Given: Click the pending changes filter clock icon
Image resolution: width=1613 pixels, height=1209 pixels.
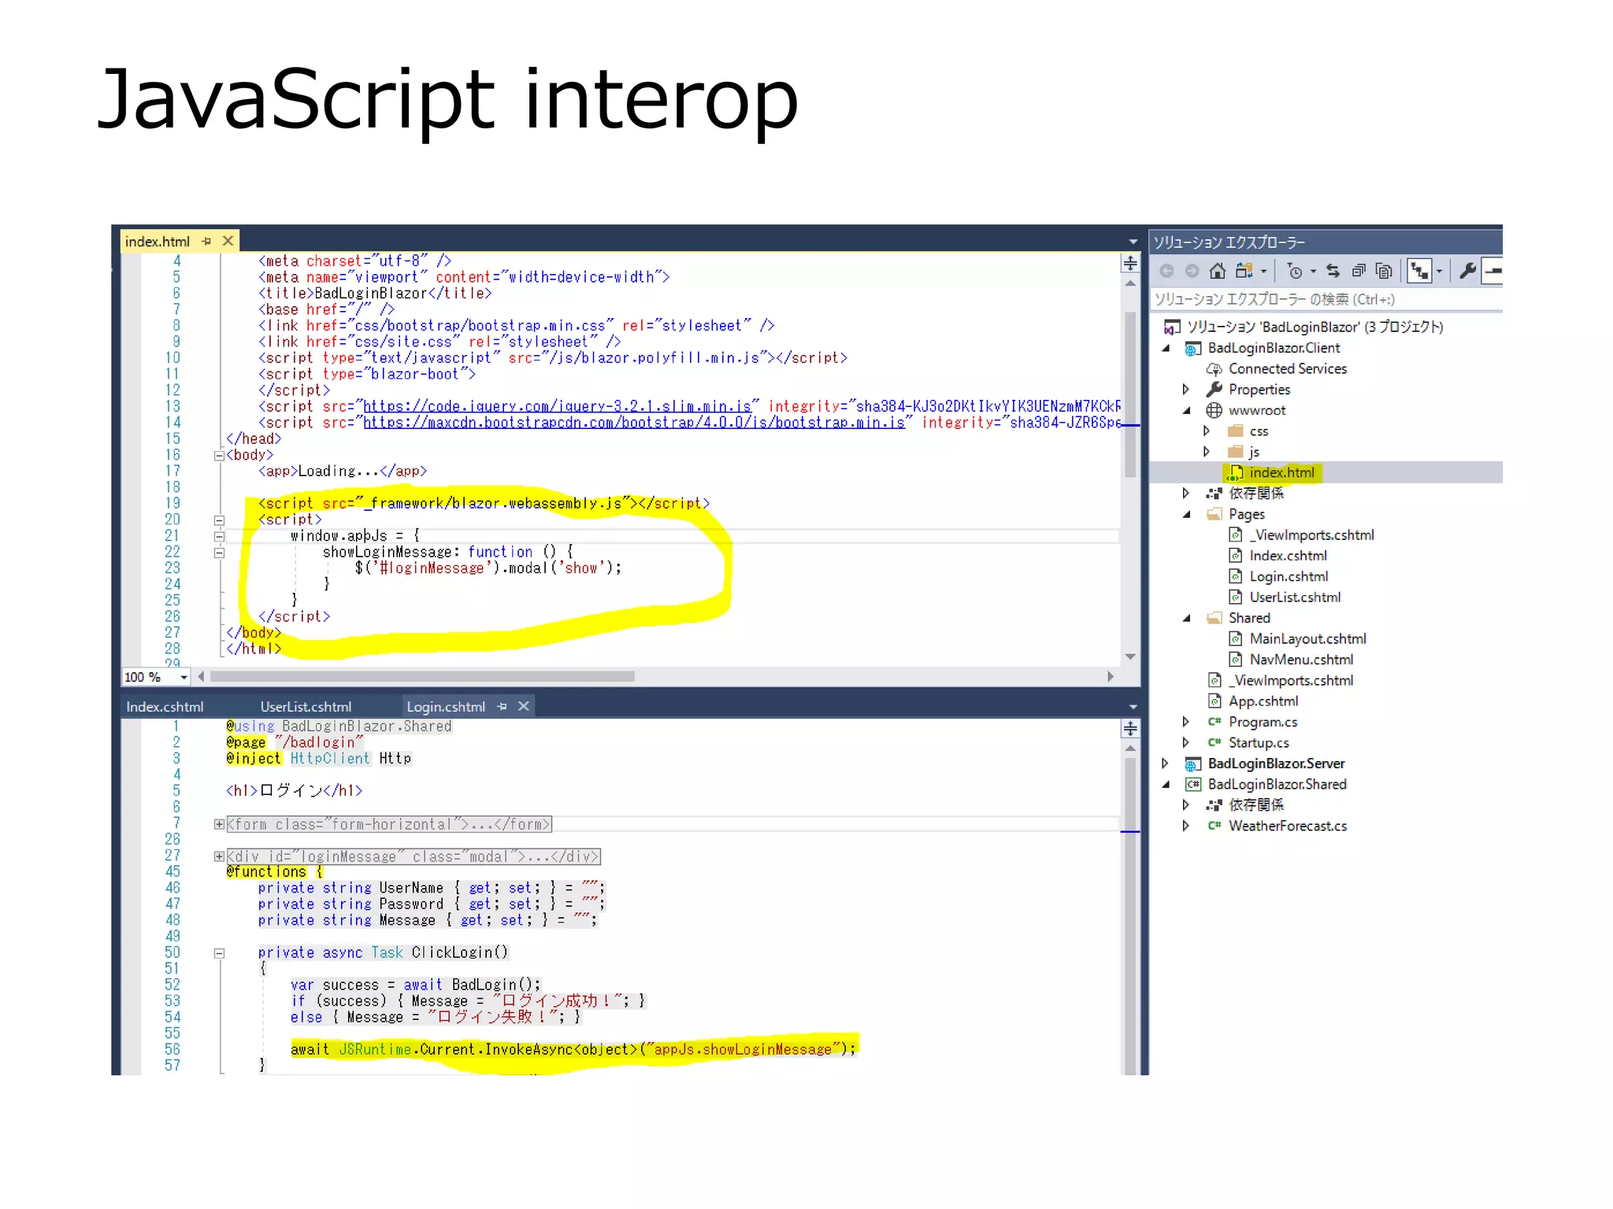Looking at the screenshot, I should [x=1295, y=272].
